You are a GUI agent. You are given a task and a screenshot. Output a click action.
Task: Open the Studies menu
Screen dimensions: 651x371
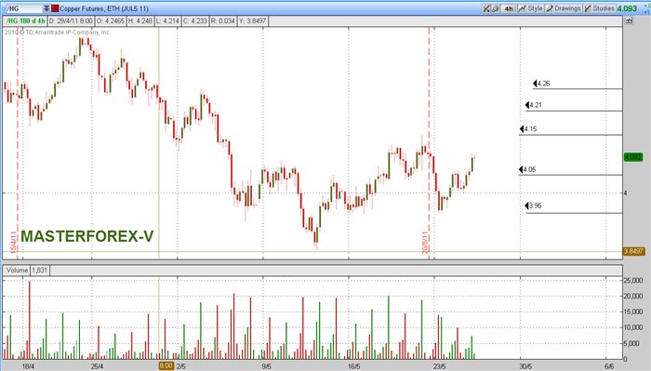pyautogui.click(x=599, y=8)
